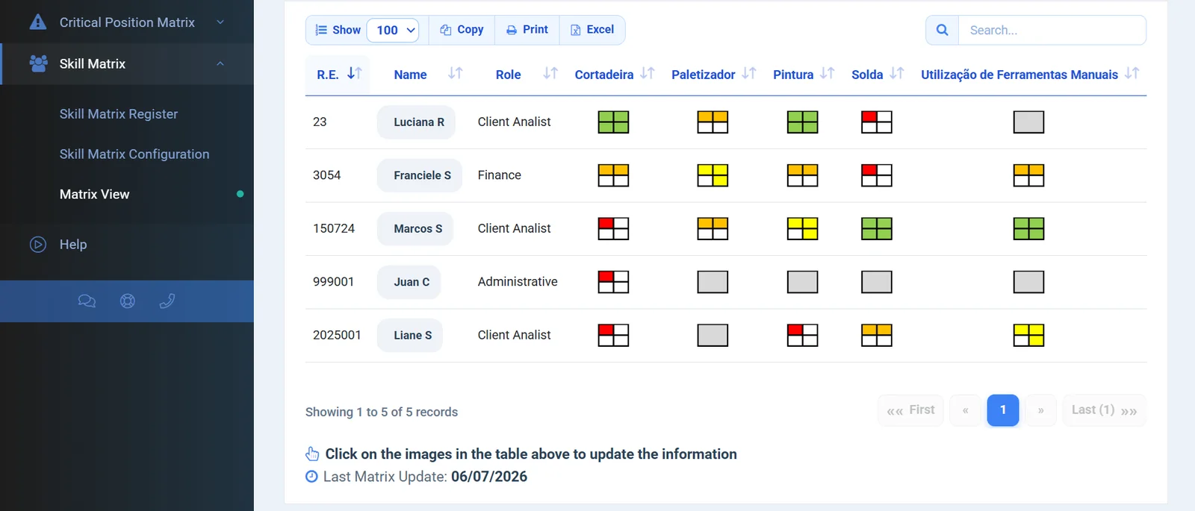
Task: Click the magnifier search icon
Action: 943,30
